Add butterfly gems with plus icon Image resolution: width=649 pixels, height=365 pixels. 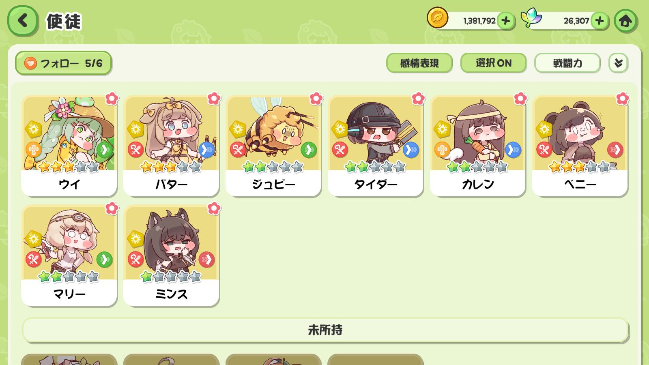(x=600, y=21)
